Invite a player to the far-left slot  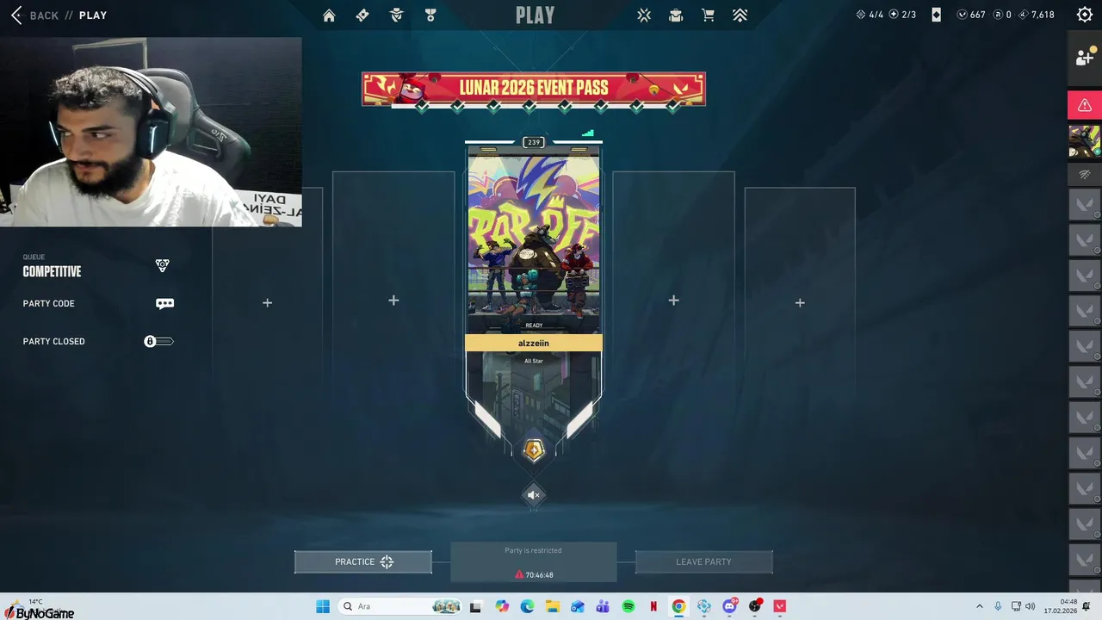coord(267,303)
